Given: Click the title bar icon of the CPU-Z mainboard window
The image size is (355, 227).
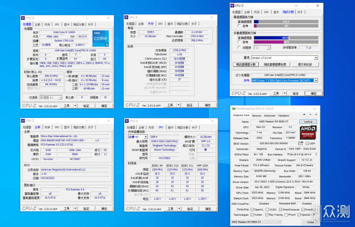Looking at the screenshot, I should pos(23,121).
